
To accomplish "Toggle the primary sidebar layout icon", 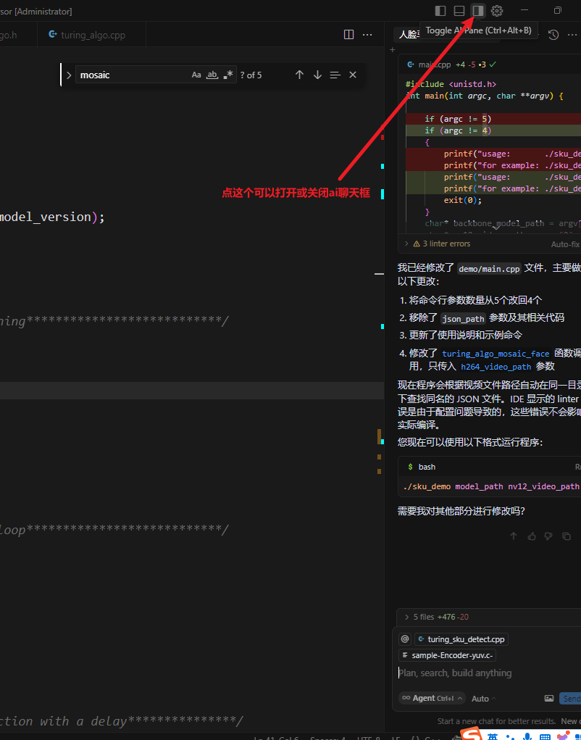I will (x=440, y=10).
